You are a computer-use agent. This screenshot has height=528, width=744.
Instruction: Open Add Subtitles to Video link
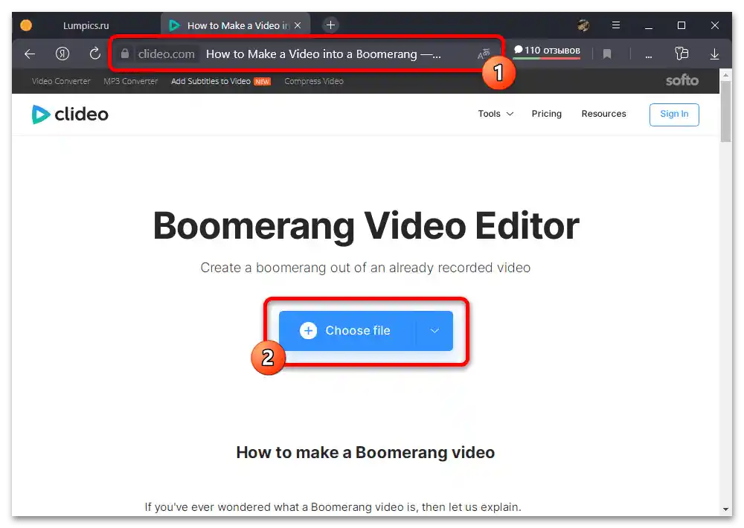[x=211, y=81]
